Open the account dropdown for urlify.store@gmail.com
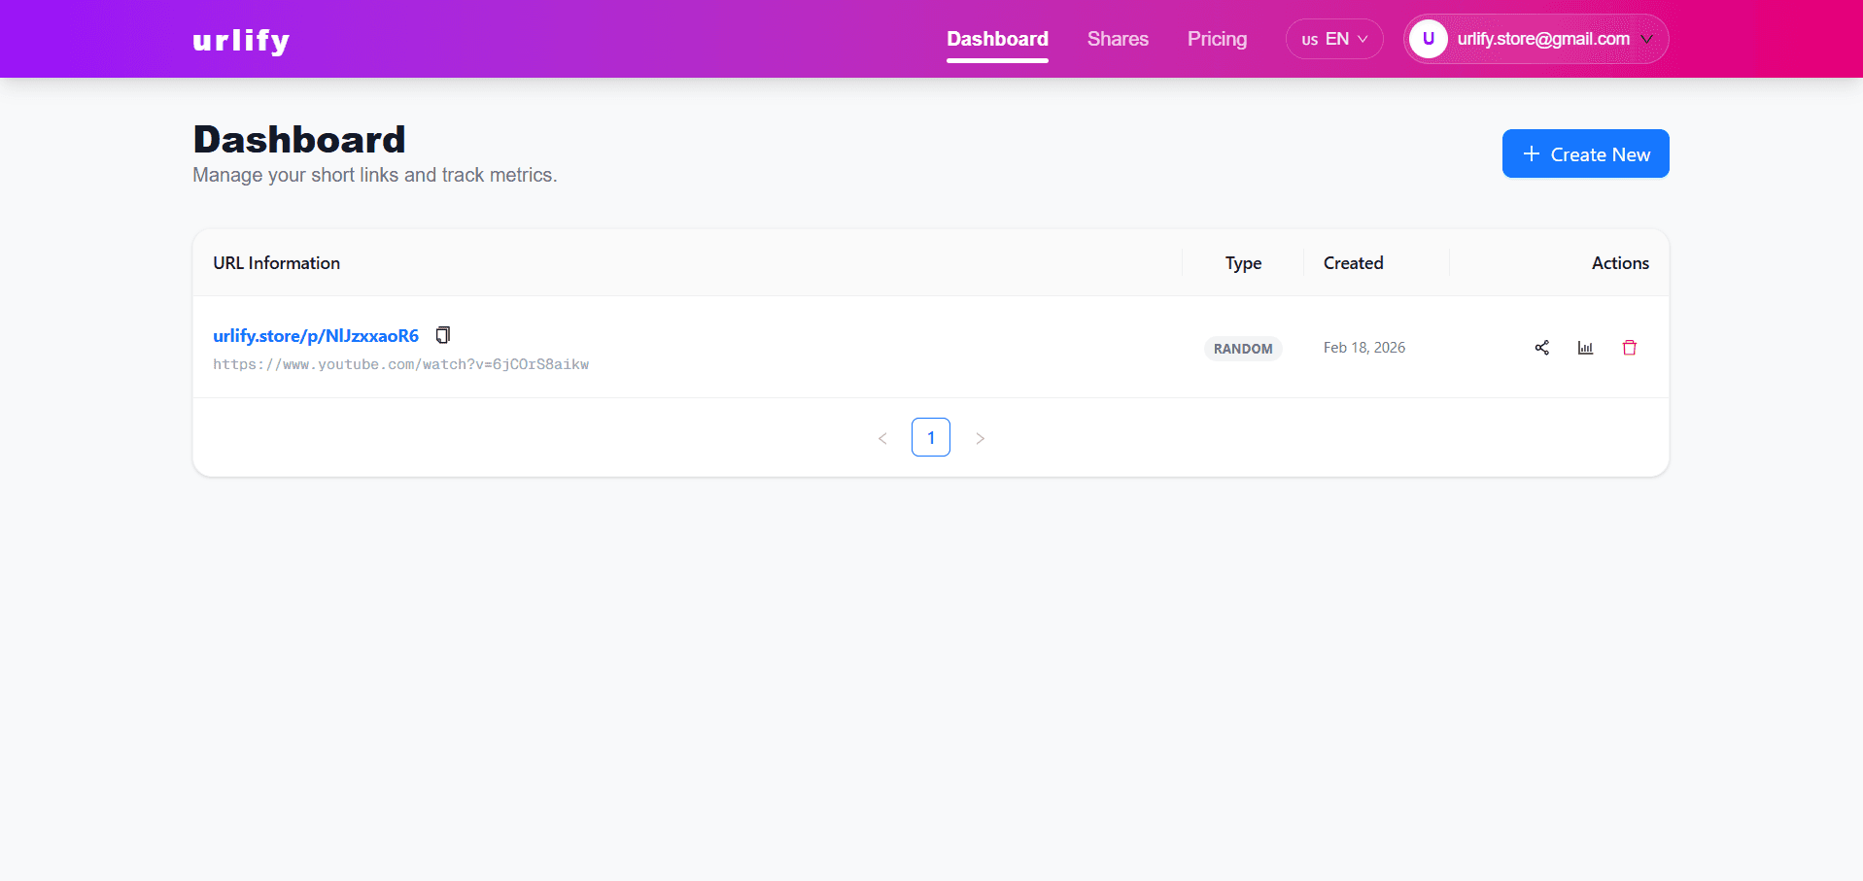 tap(1543, 39)
